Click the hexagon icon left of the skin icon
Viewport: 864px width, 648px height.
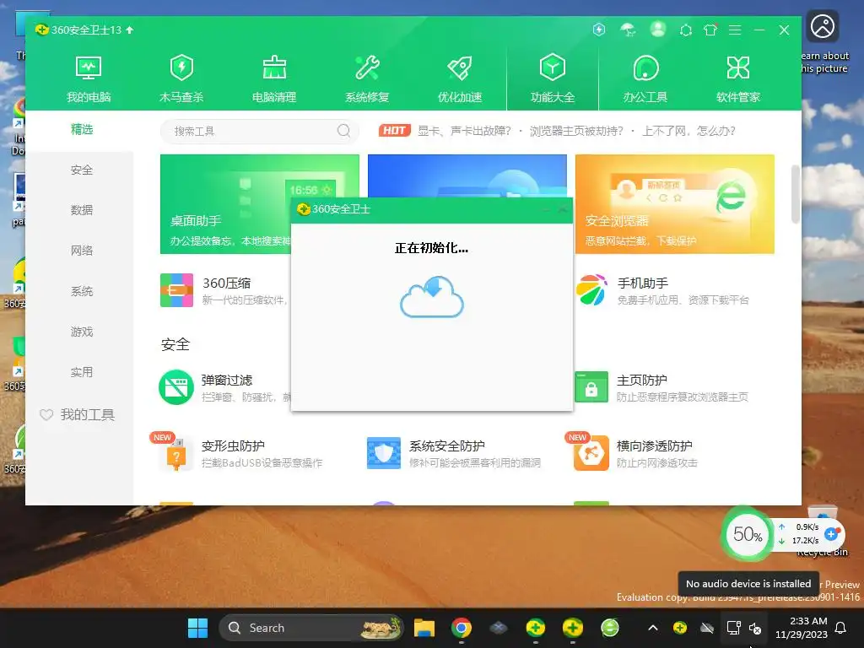coord(685,30)
